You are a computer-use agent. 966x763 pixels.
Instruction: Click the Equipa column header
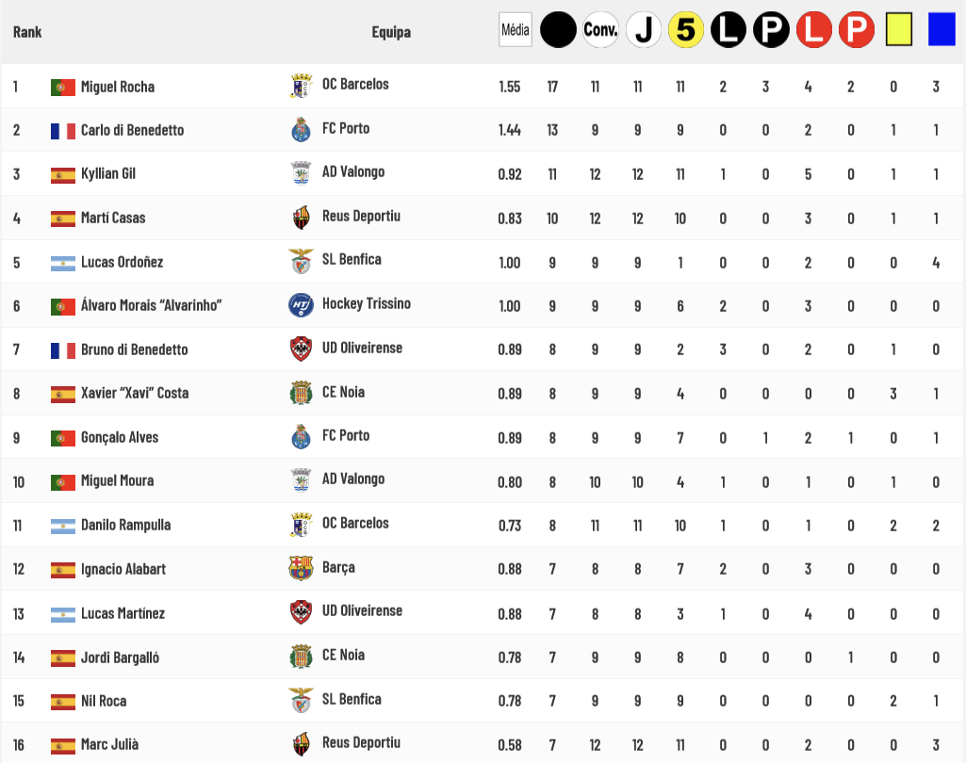point(391,32)
